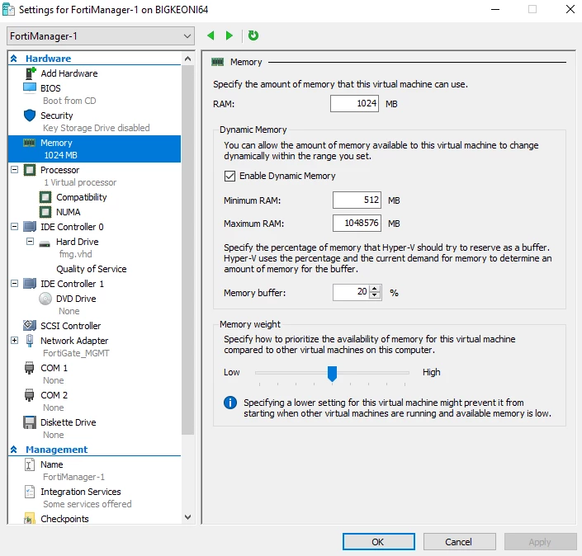Click the Cancel button
Image resolution: width=582 pixels, height=556 pixels.
click(x=459, y=542)
